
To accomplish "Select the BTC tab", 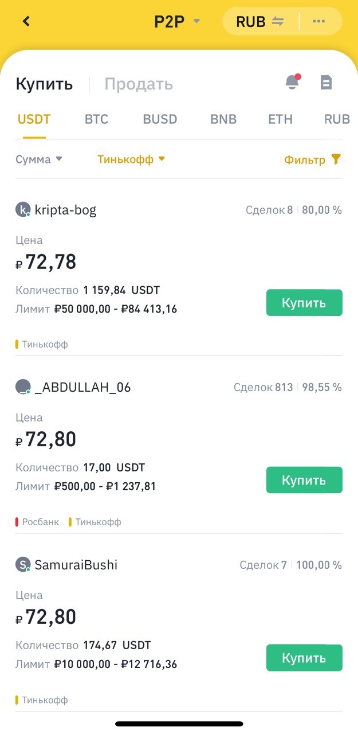I will click(x=96, y=119).
